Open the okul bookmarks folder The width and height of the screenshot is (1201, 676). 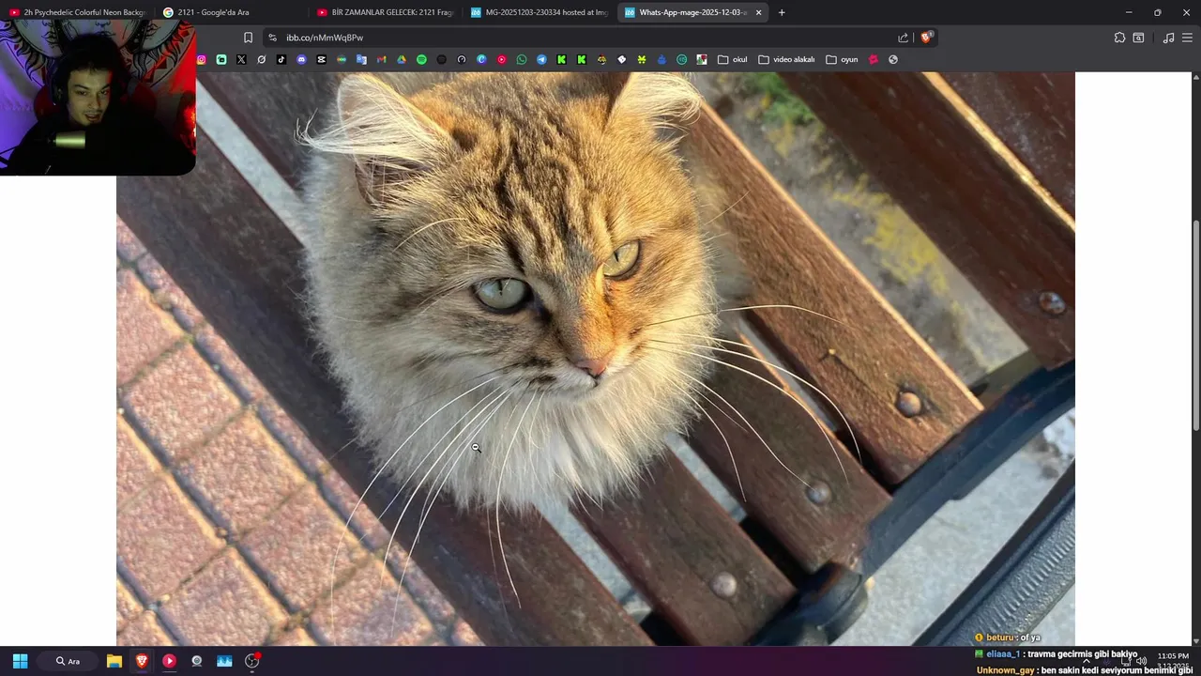tap(733, 59)
